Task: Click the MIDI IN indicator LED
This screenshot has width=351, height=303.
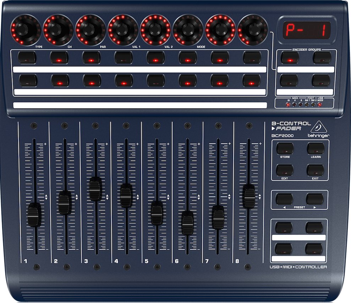Action: coord(288,105)
